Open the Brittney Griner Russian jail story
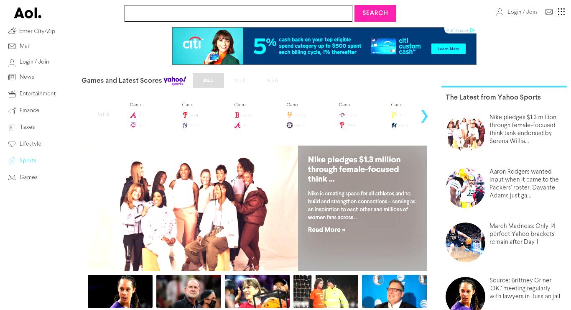The image size is (571, 310). (x=525, y=288)
